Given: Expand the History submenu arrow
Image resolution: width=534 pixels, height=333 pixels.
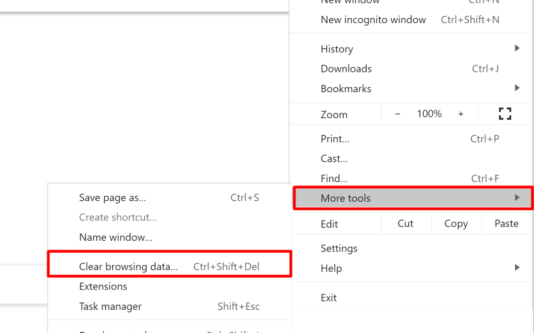Looking at the screenshot, I should tap(517, 48).
